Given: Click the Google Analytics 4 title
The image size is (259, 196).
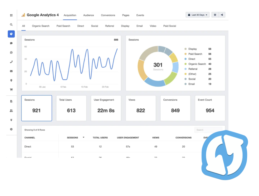Looking at the screenshot, I should [x=43, y=15].
